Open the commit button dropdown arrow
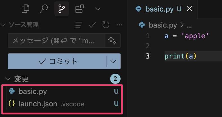This screenshot has height=117, width=222. pos(113,61)
